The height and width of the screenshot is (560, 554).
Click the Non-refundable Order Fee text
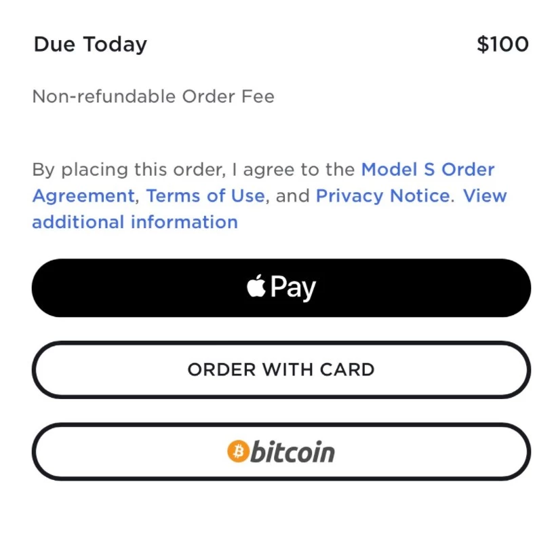(x=153, y=96)
